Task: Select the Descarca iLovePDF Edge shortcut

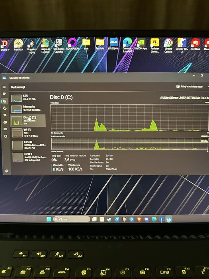Action: (127, 45)
